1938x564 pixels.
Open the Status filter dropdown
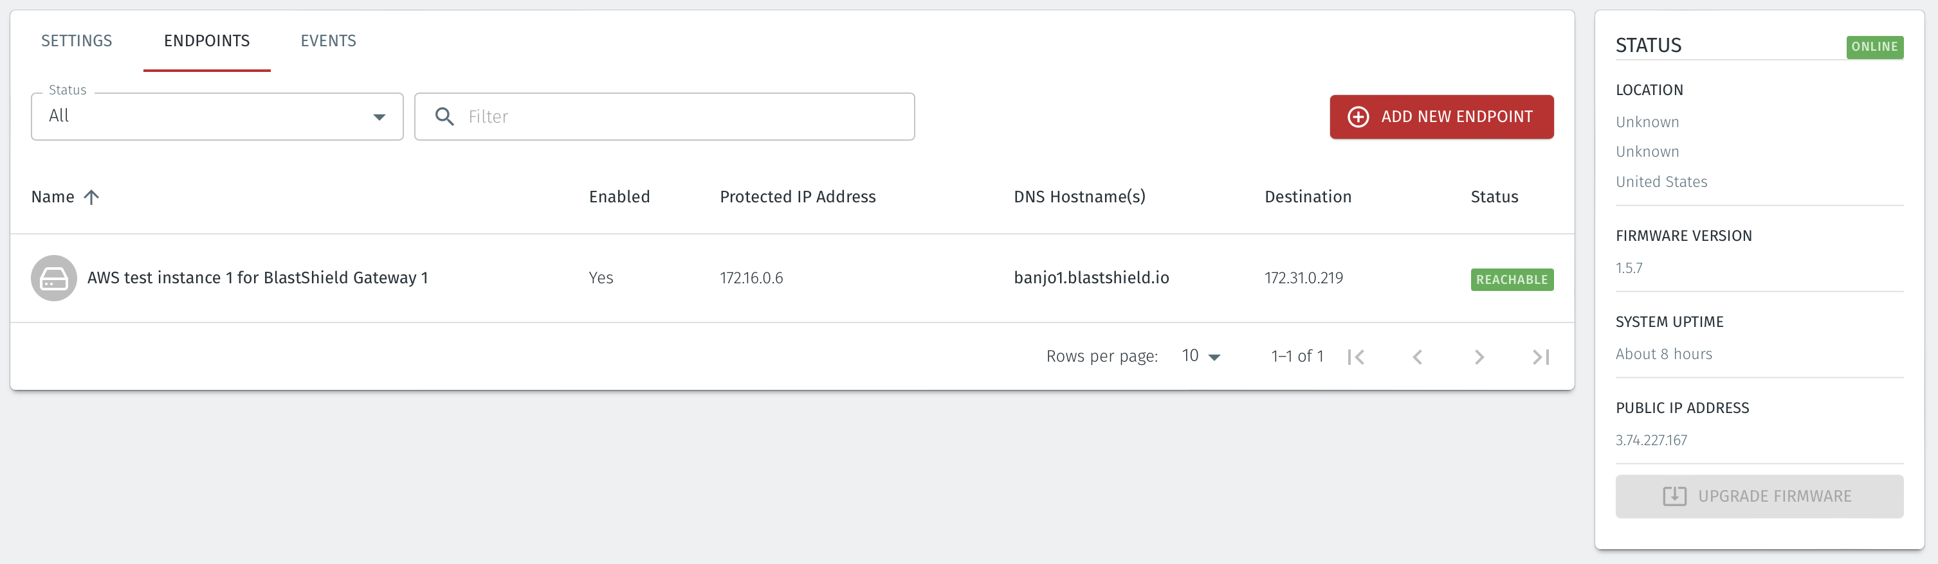[x=217, y=116]
